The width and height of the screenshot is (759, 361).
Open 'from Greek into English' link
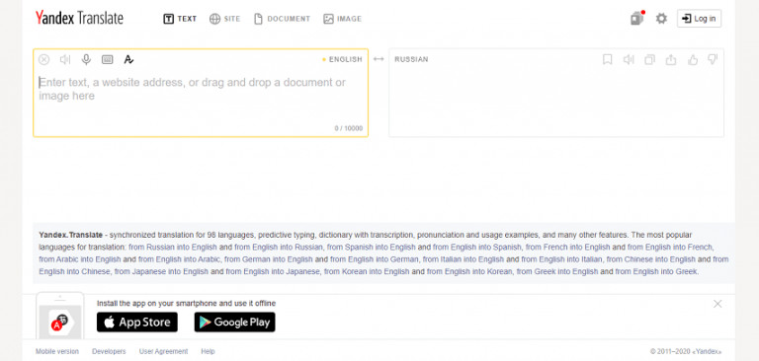point(557,271)
